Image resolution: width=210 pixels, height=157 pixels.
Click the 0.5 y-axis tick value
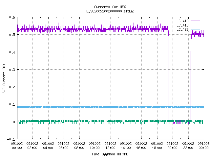12,35
